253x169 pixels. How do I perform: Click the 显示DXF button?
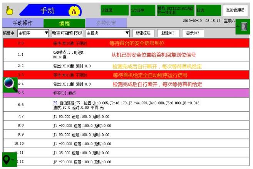[193, 33]
